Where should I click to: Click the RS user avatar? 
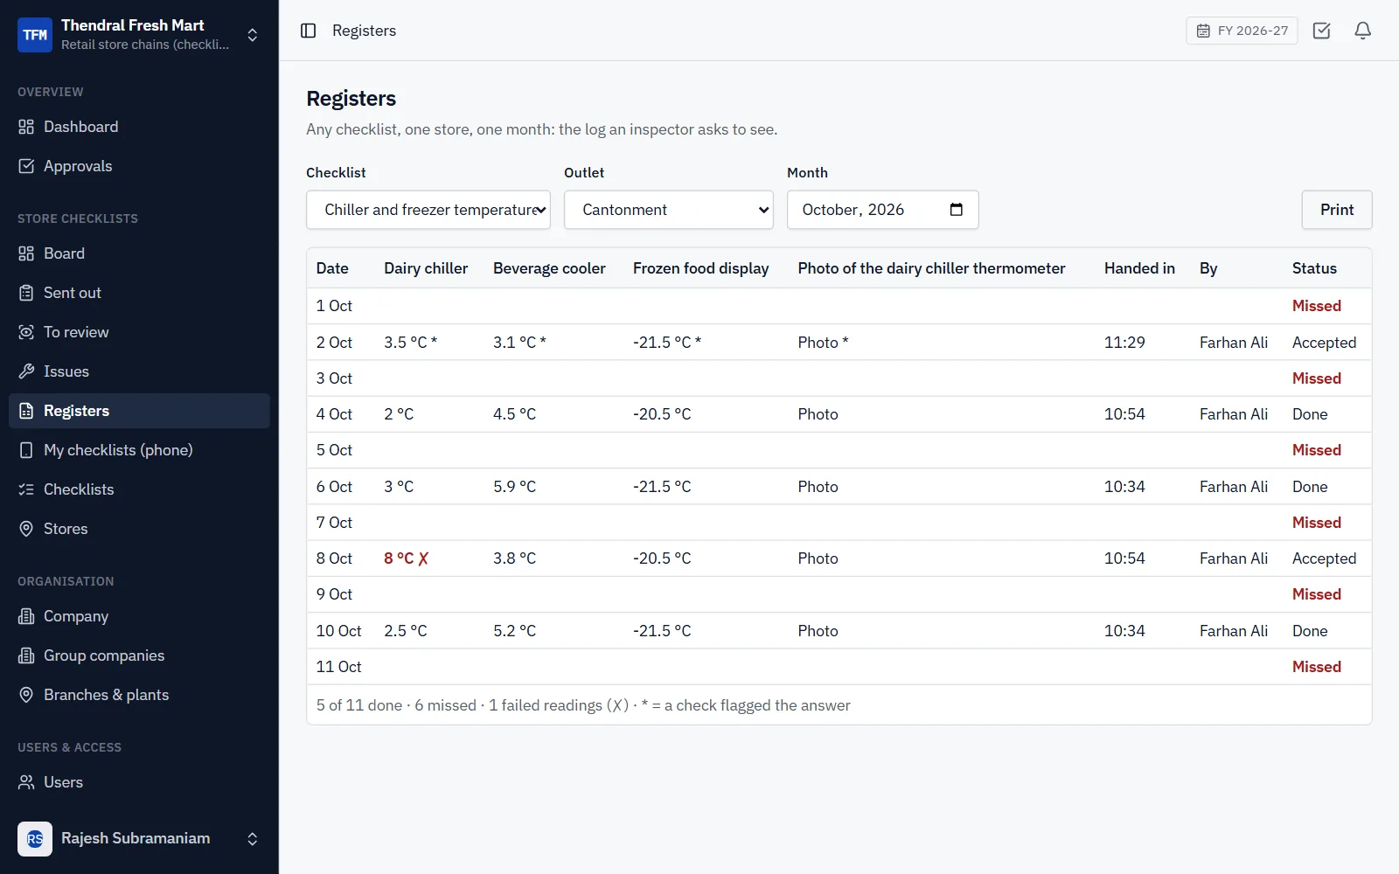coord(35,839)
